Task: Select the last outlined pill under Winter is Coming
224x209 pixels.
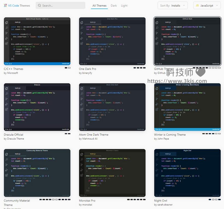Action: click(x=219, y=134)
